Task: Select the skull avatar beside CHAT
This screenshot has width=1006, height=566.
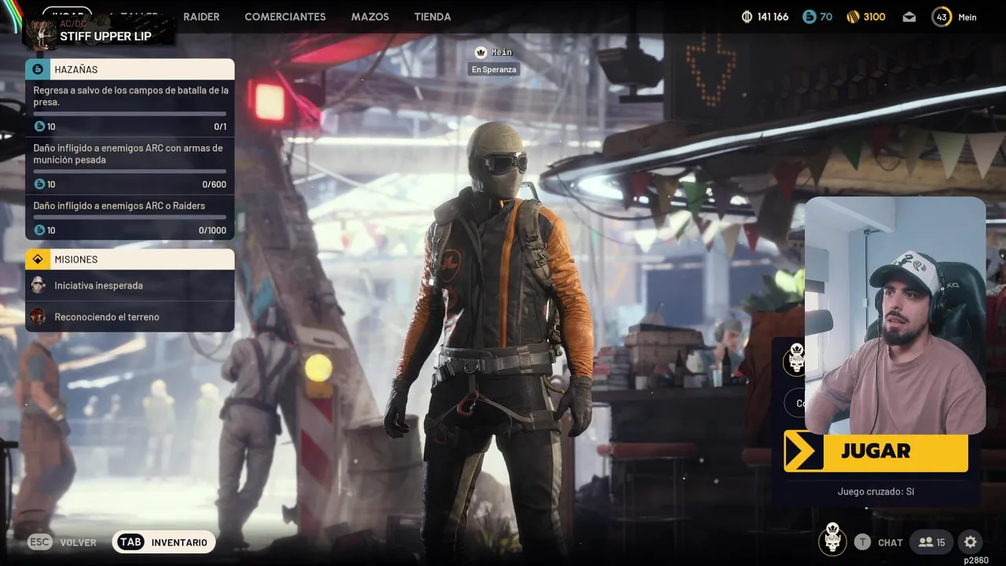Action: tap(833, 539)
